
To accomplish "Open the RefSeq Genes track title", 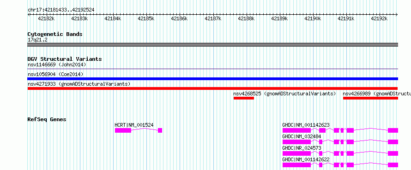I will (47, 119).
